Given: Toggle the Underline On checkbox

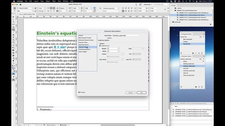Looking at the screenshot, I should [x=100, y=46].
